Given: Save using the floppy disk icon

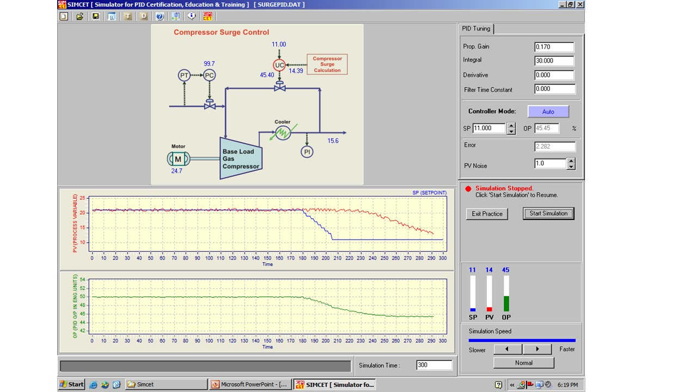Looking at the screenshot, I should click(x=96, y=16).
